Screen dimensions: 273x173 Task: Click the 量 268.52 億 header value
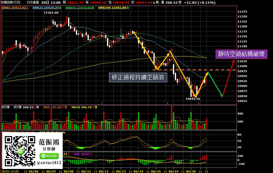click(x=171, y=3)
